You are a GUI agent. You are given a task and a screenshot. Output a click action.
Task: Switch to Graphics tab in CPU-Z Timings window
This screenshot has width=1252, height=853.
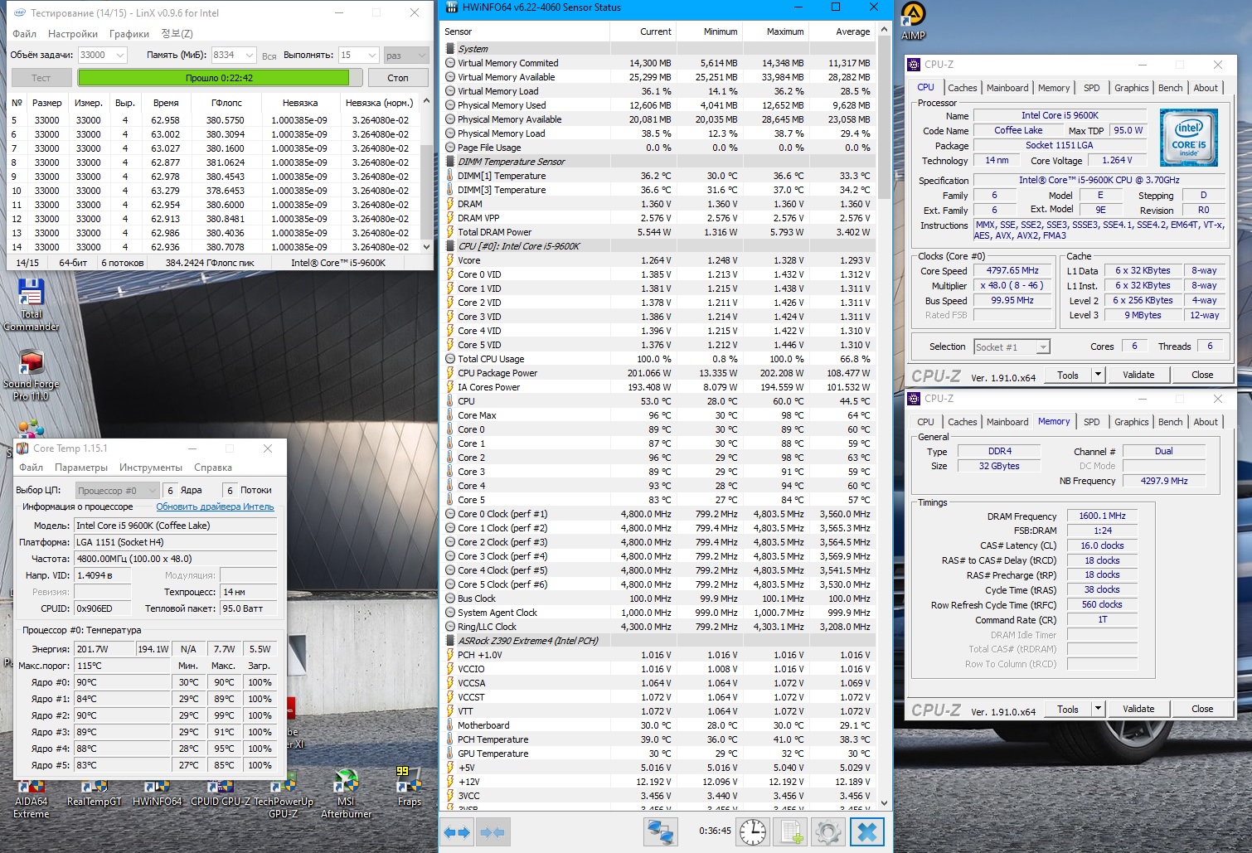[1131, 422]
